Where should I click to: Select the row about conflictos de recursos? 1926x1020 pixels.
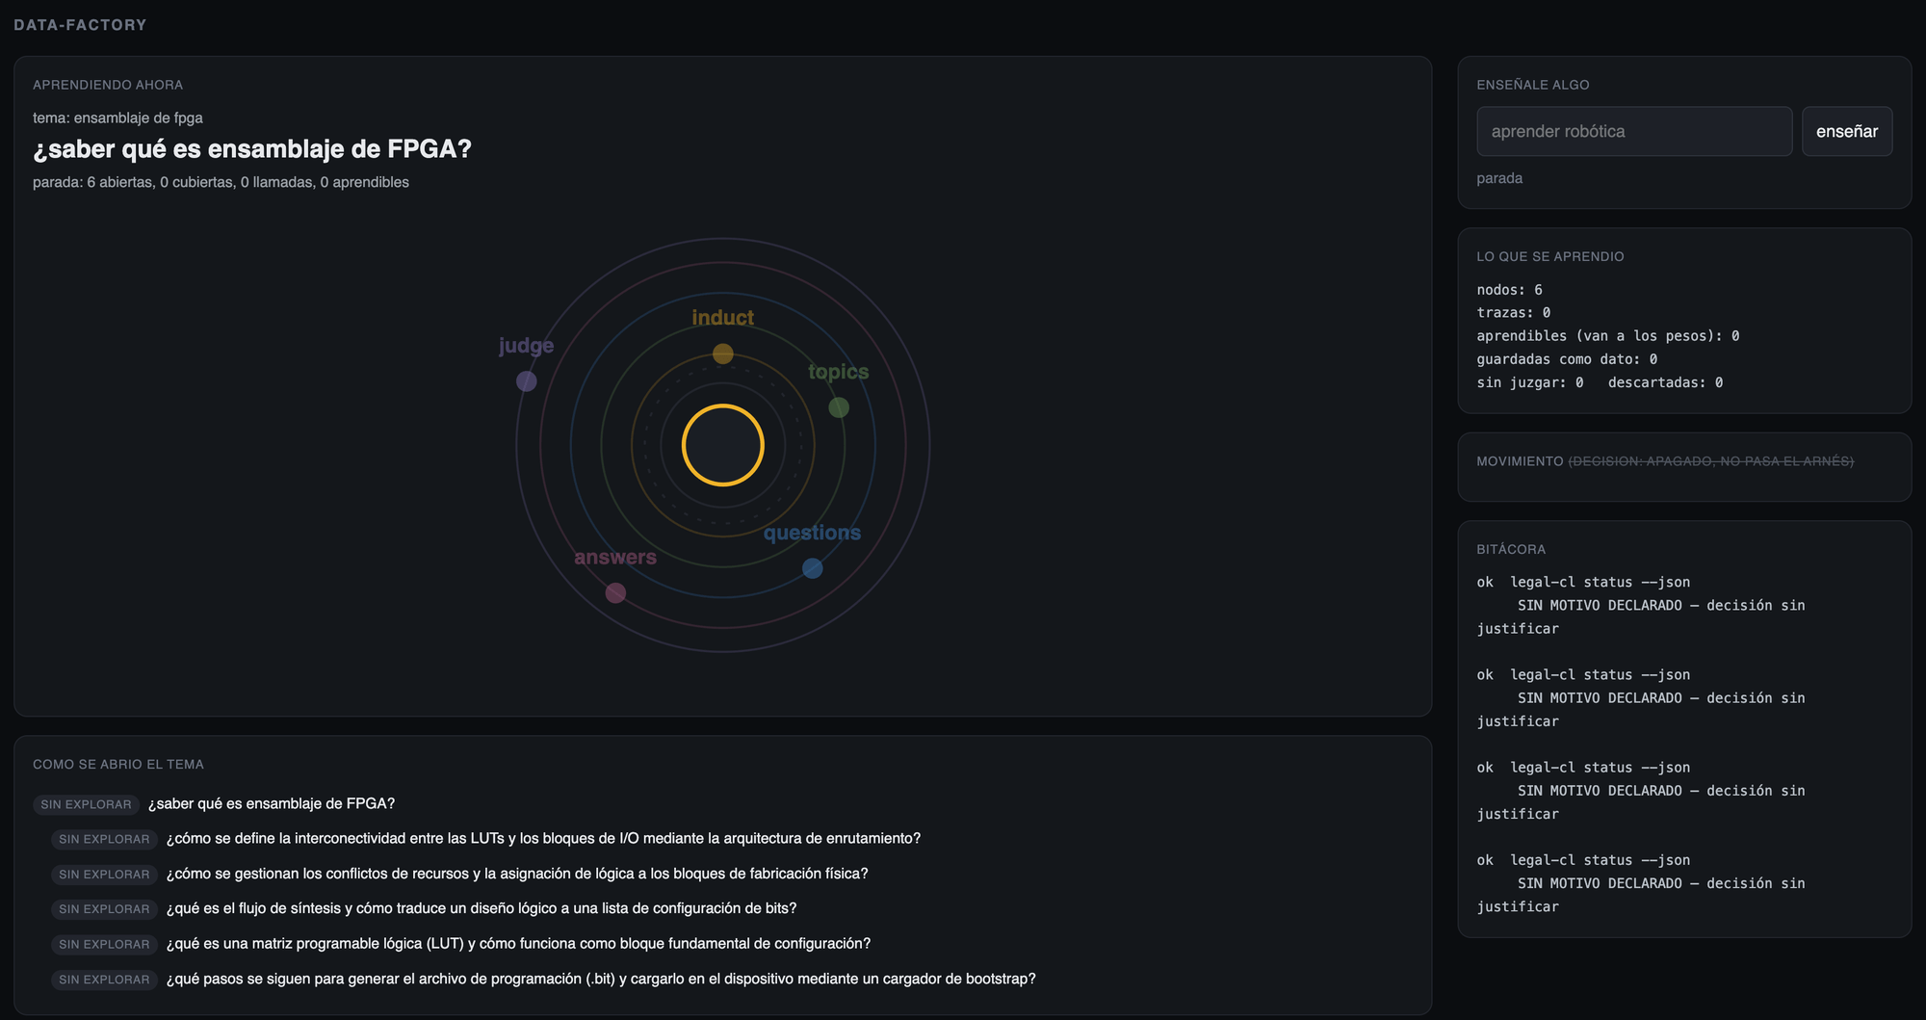[x=459, y=874]
